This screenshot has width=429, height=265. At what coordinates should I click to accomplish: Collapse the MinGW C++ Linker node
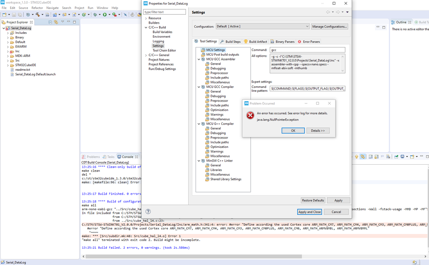(199, 161)
